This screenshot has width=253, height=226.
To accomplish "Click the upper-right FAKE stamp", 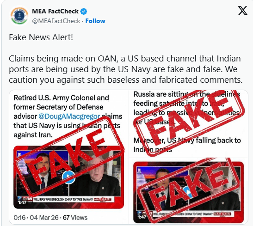I will 189,123.
